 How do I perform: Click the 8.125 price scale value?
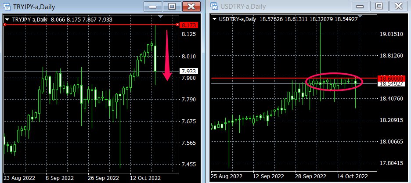pos(189,34)
